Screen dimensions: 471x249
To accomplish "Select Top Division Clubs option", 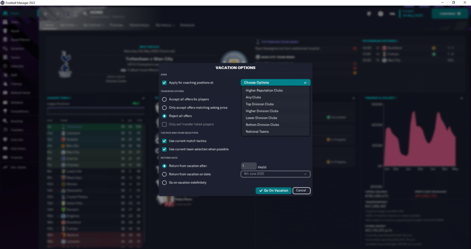I will (x=259, y=104).
